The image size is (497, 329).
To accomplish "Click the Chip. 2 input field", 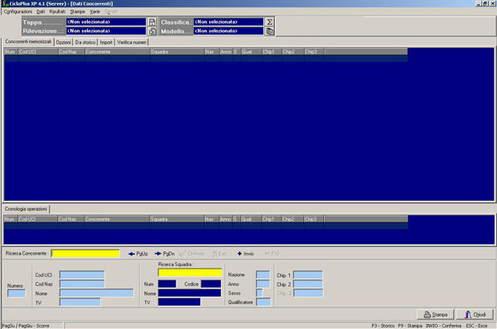I will click(308, 284).
